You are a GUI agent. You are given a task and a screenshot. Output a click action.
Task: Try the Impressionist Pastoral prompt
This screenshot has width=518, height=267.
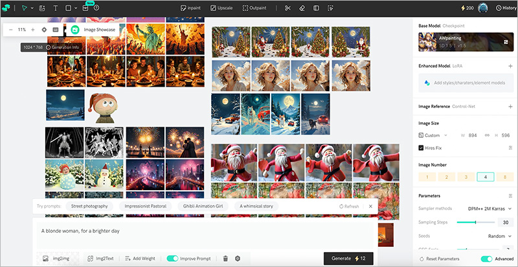click(x=145, y=206)
